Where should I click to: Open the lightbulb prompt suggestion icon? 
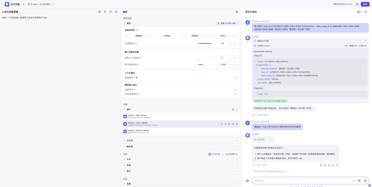[x=105, y=12]
